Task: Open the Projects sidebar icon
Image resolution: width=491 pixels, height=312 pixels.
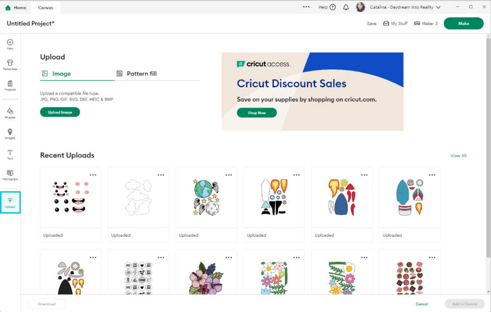Action: tap(10, 85)
